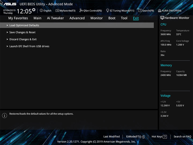Click CPU frequency value 3600 MHz
Viewport: 193px width, 145px height.
pyautogui.click(x=166, y=34)
